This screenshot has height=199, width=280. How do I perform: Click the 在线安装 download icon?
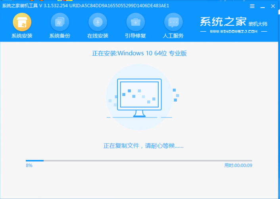(x=98, y=22)
